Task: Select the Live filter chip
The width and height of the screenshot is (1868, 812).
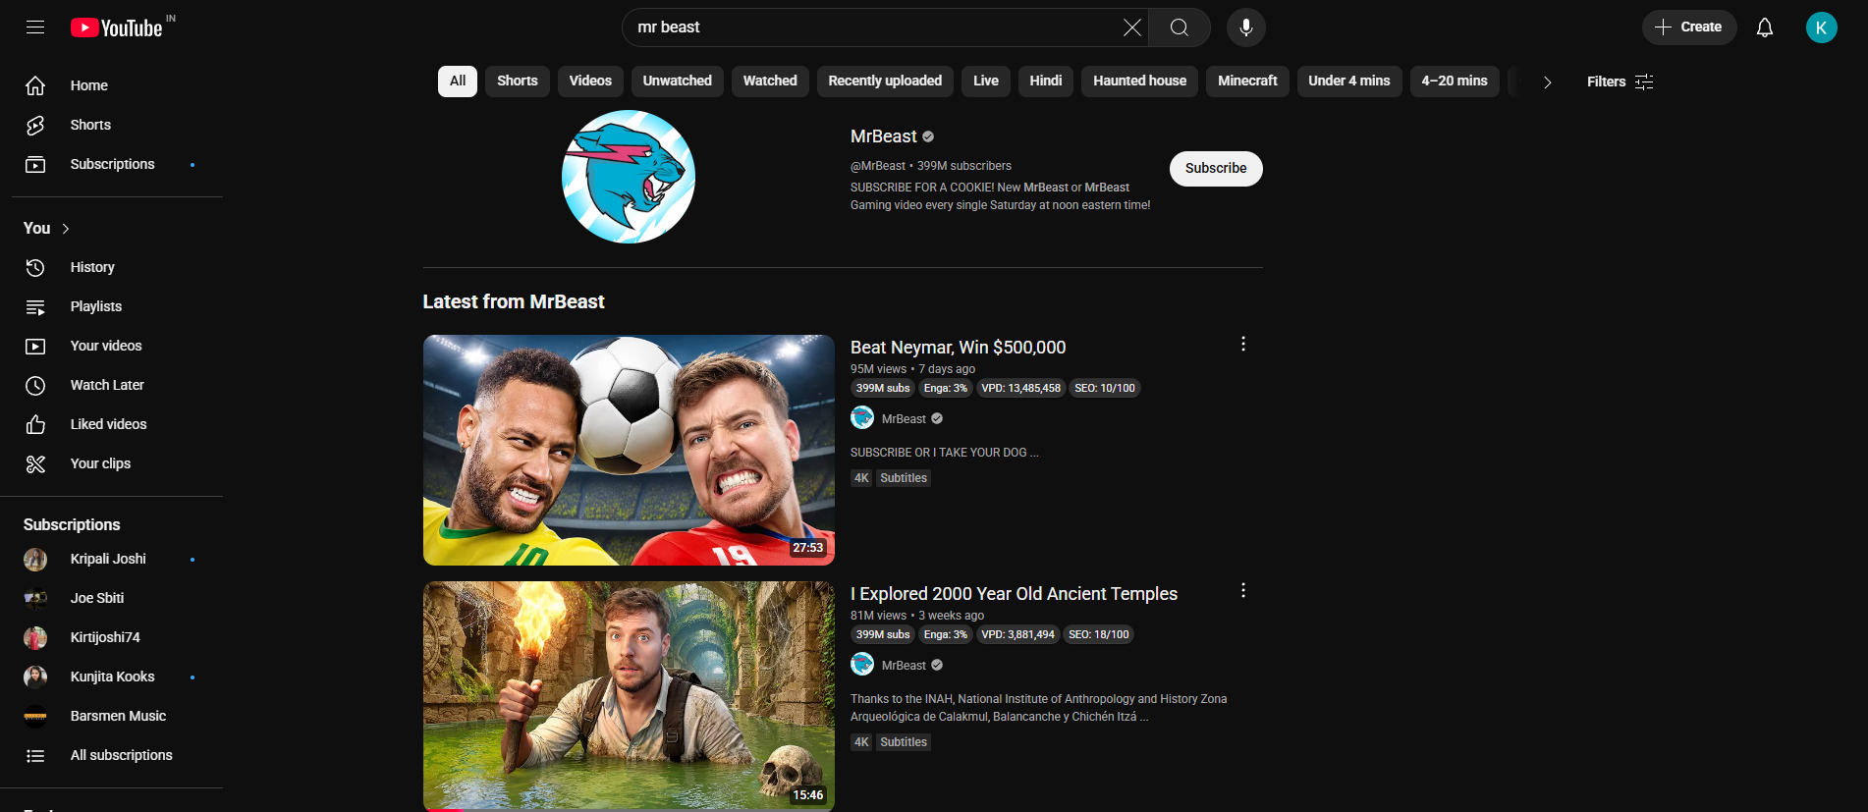Action: [985, 81]
